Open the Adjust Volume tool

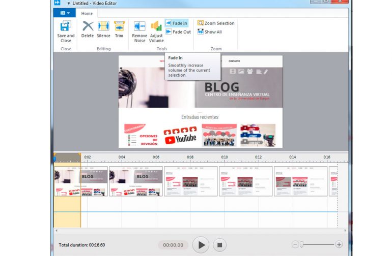(x=156, y=31)
